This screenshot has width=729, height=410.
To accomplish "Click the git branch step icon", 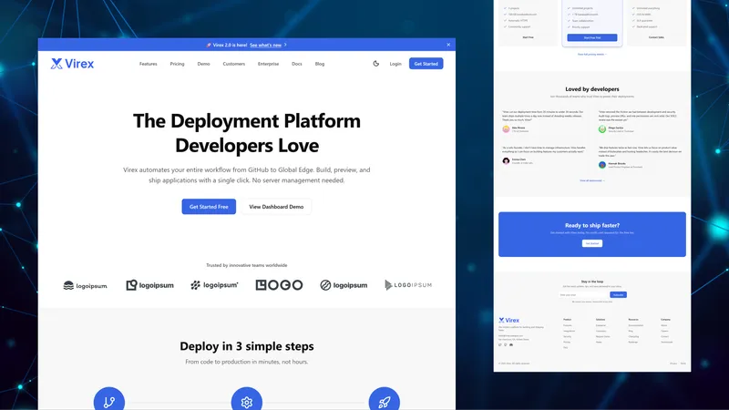I will (x=108, y=401).
